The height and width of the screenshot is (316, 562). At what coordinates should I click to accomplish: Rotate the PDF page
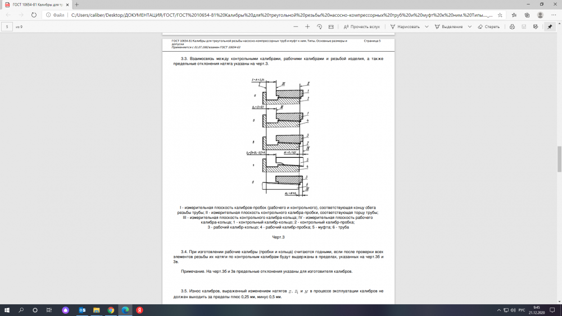coord(319,27)
